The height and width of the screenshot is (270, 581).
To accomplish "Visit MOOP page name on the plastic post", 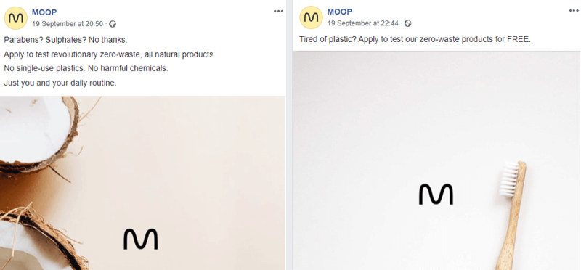I will 339,12.
